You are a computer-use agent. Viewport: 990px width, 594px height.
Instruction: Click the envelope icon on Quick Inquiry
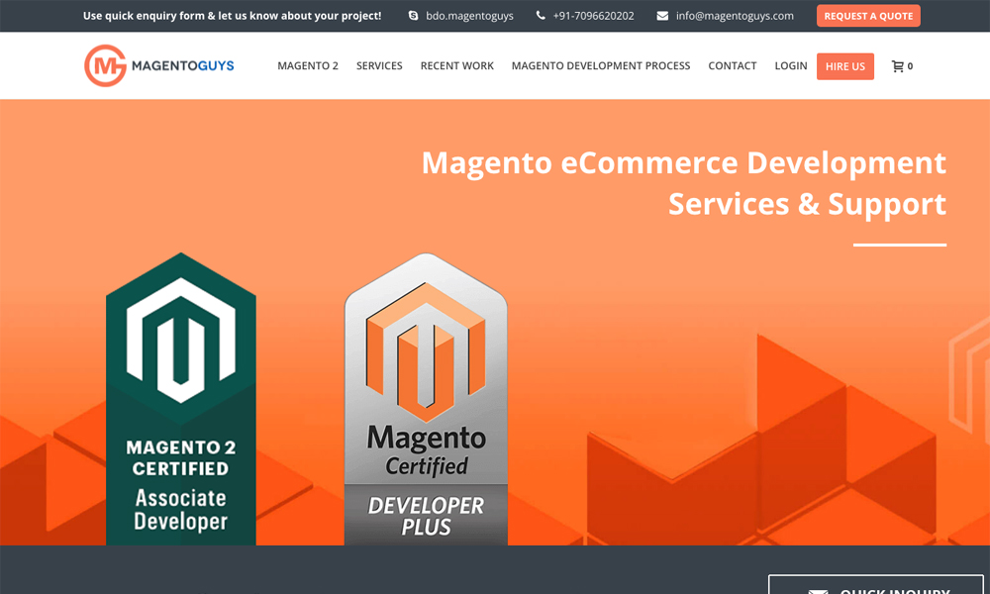coord(818,590)
